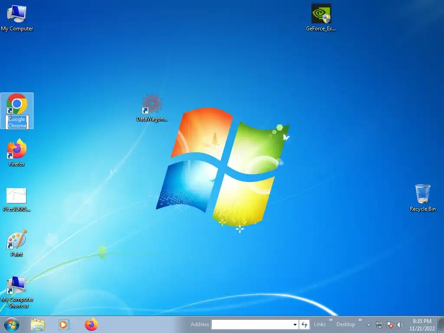Click the Desktop toolbar label
444x333 pixels.
click(x=346, y=324)
